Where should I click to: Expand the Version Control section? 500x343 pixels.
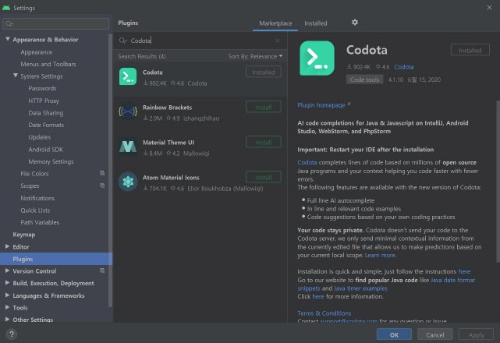7,271
